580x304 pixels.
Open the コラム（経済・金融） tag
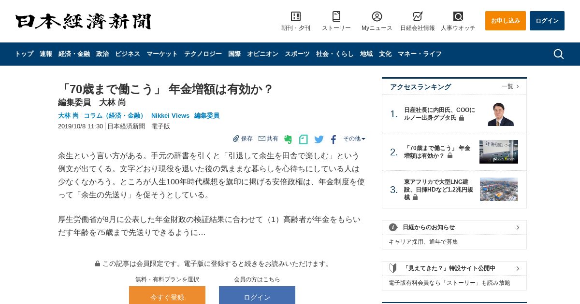(x=115, y=116)
